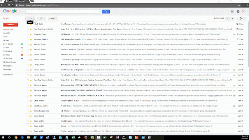Toggle star on Jaime Young email
Image resolution: width=249 pixels, height=140 pixels.
pos(31,116)
